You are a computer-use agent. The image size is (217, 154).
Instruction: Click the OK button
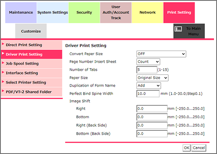pos(186,148)
